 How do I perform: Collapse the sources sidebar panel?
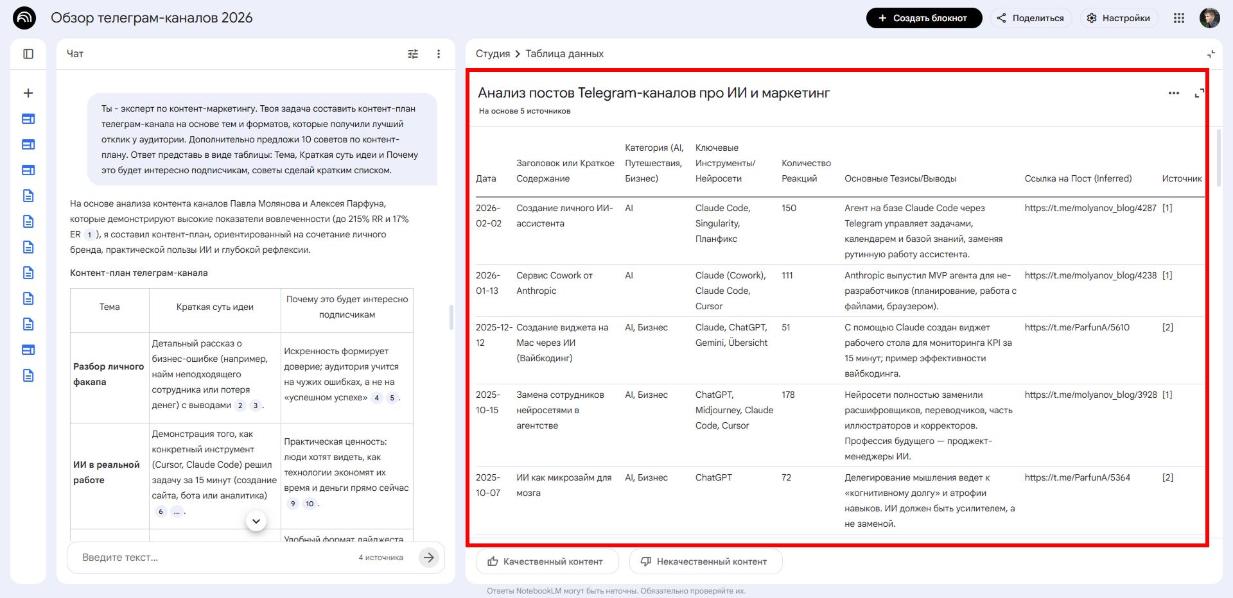28,54
